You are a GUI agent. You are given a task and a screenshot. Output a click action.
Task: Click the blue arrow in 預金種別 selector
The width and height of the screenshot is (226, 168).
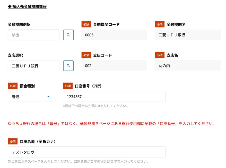pos(48,97)
